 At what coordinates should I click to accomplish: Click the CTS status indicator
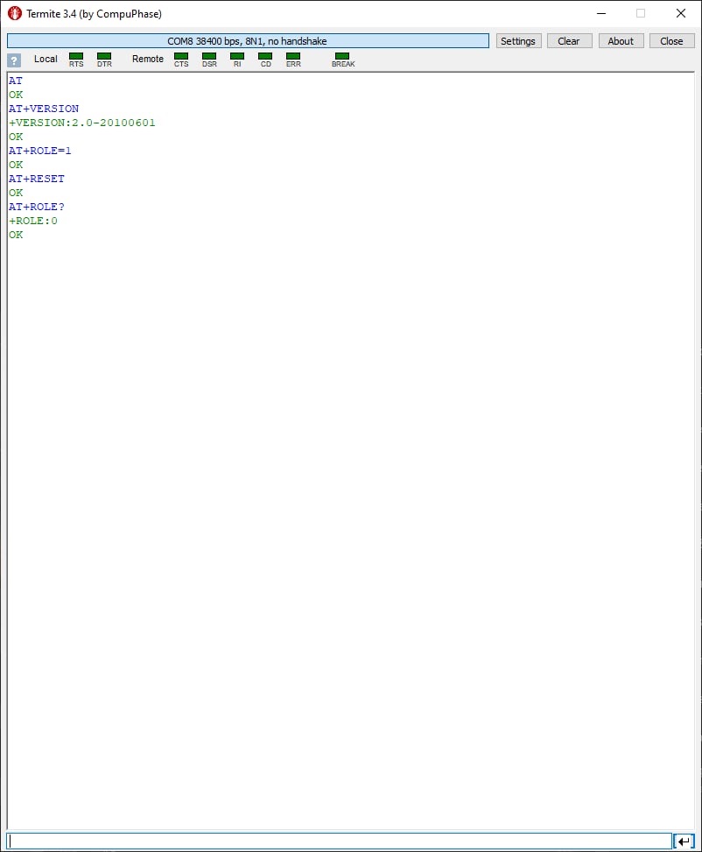click(x=181, y=56)
